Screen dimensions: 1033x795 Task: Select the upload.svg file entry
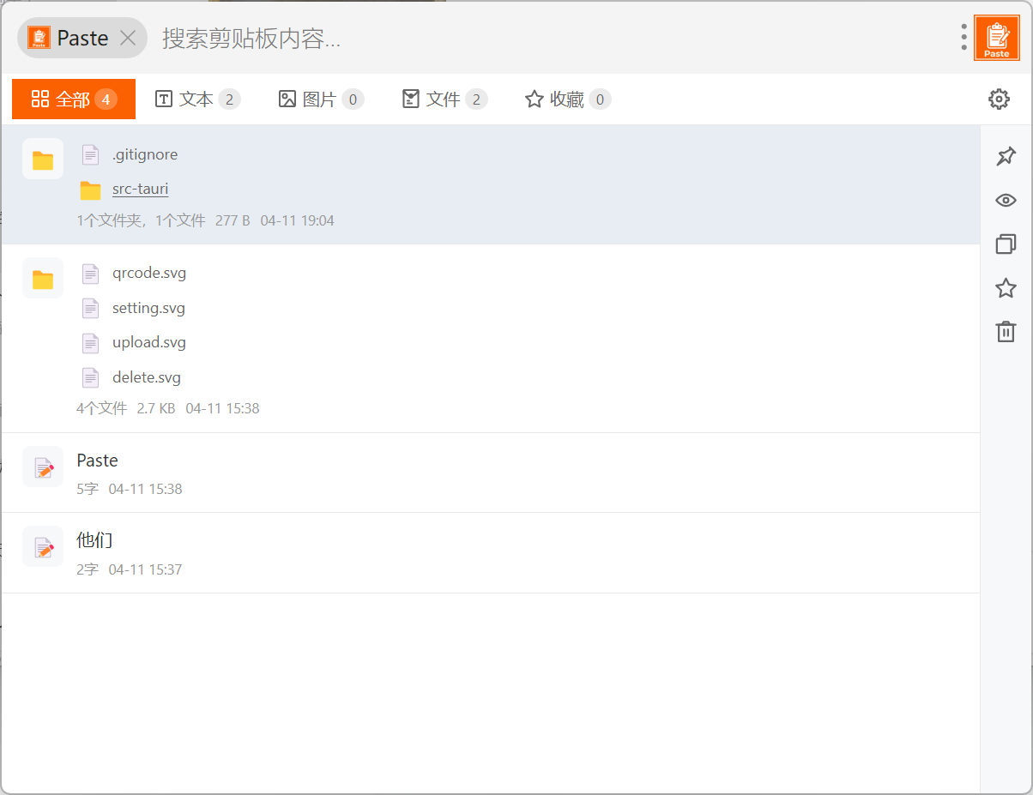pyautogui.click(x=149, y=342)
